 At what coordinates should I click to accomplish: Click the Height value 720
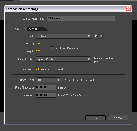38,51
